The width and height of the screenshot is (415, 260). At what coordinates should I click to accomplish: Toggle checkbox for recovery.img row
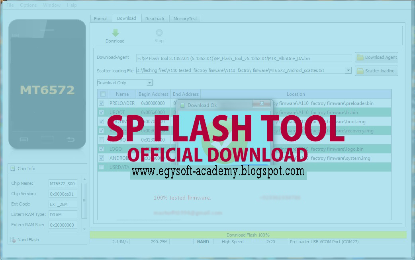(102, 130)
